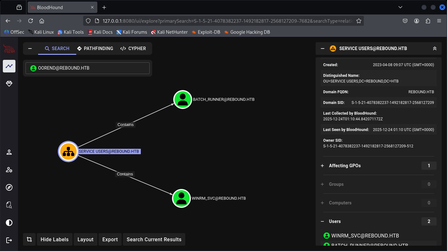
Task: Open Group Management diamond icon
Action: (9, 84)
